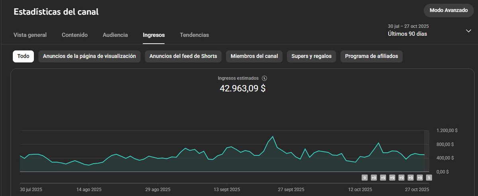Click the 400,00 $ axis label
Viewport: 478px width, 196px height.
[x=446, y=158]
